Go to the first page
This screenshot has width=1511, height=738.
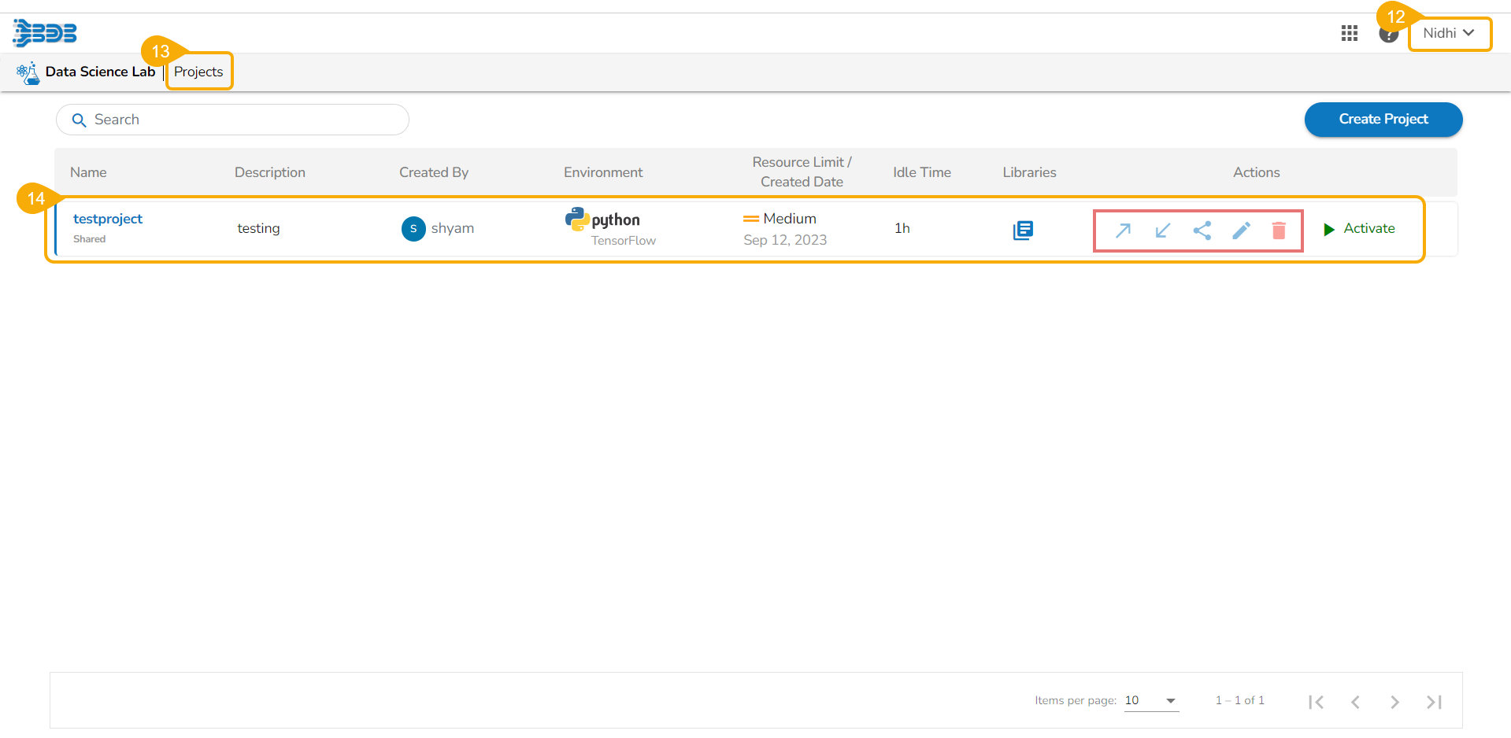click(1316, 702)
